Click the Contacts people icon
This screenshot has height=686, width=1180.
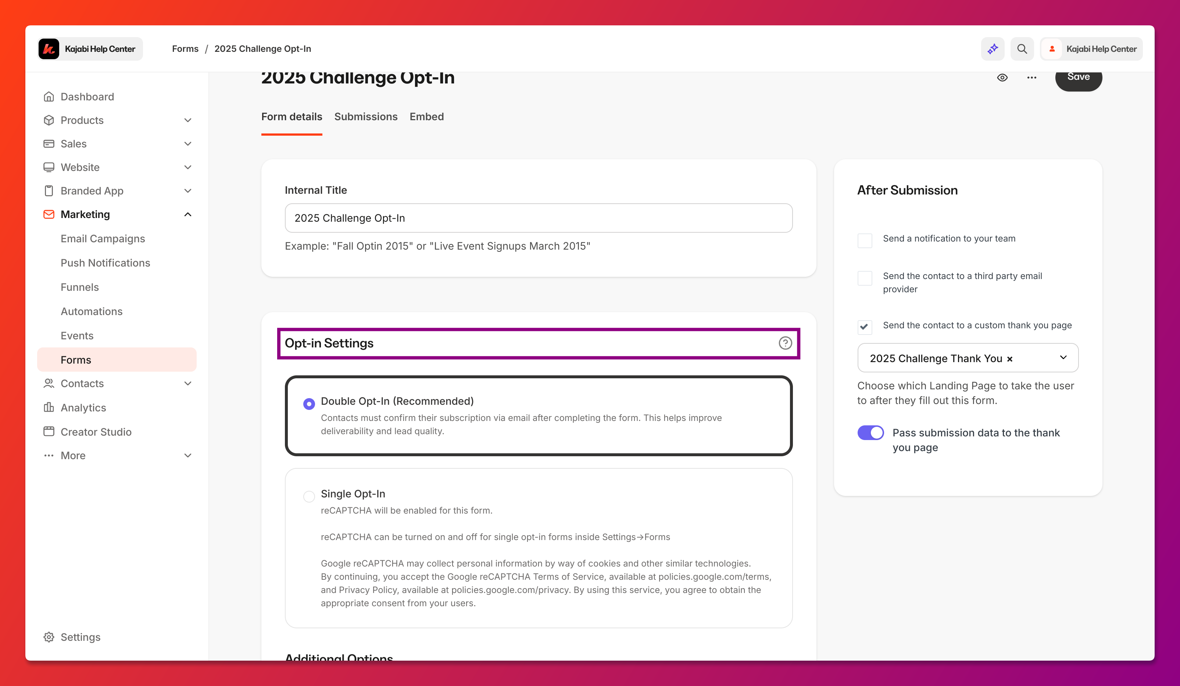point(49,383)
